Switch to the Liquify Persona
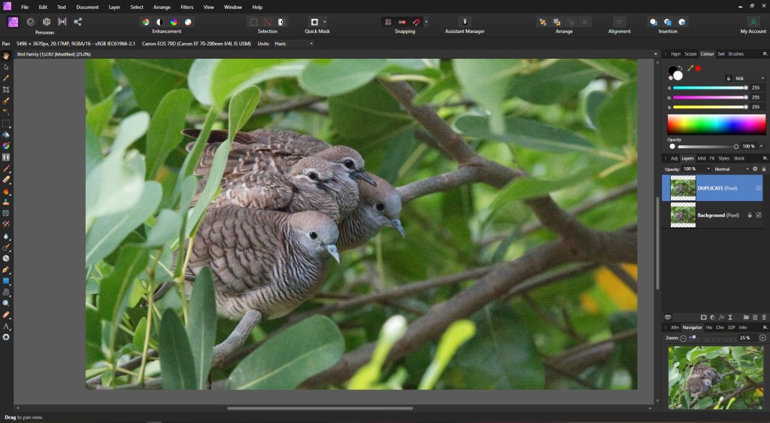770x423 pixels. [x=30, y=22]
